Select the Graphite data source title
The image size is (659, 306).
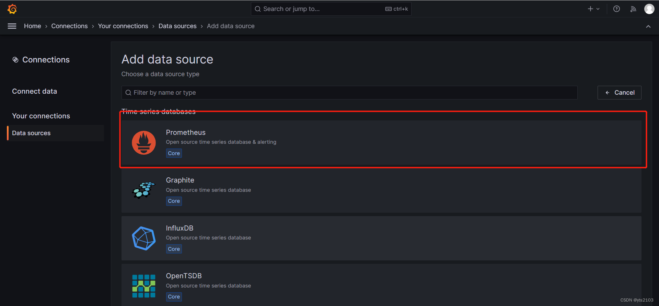(x=180, y=180)
